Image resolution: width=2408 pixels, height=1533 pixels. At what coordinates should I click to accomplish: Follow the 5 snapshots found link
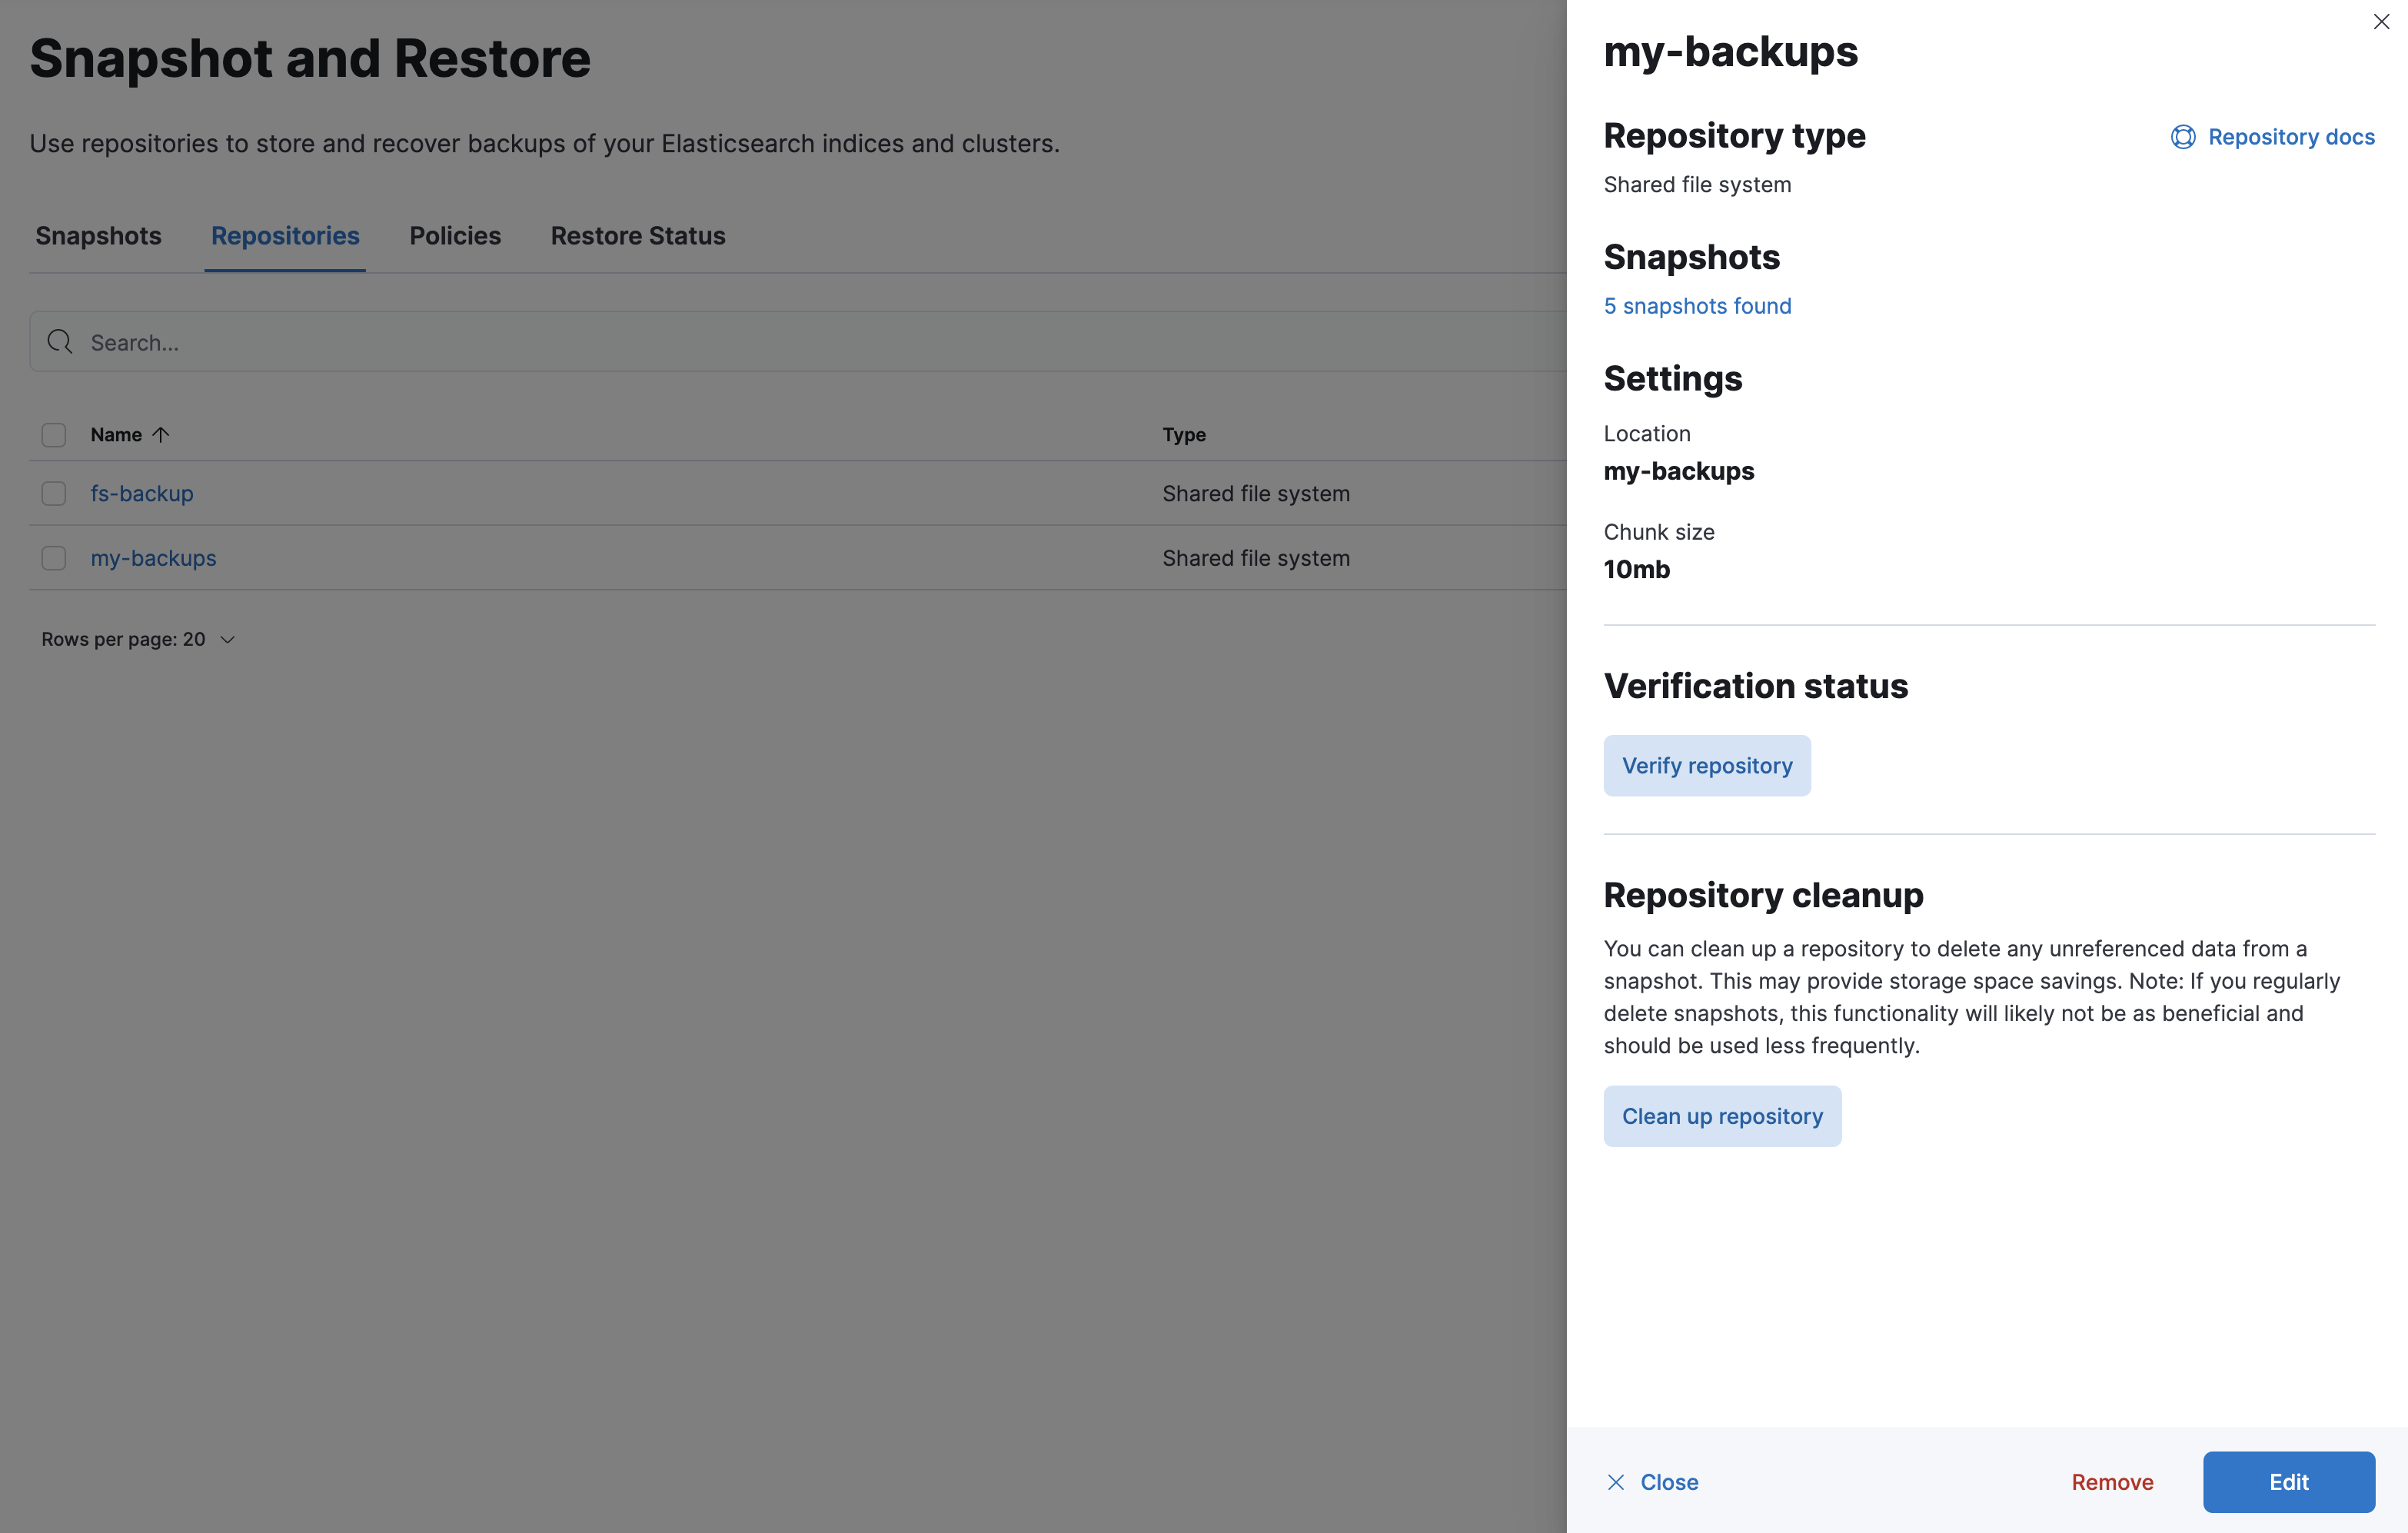[x=1697, y=305]
